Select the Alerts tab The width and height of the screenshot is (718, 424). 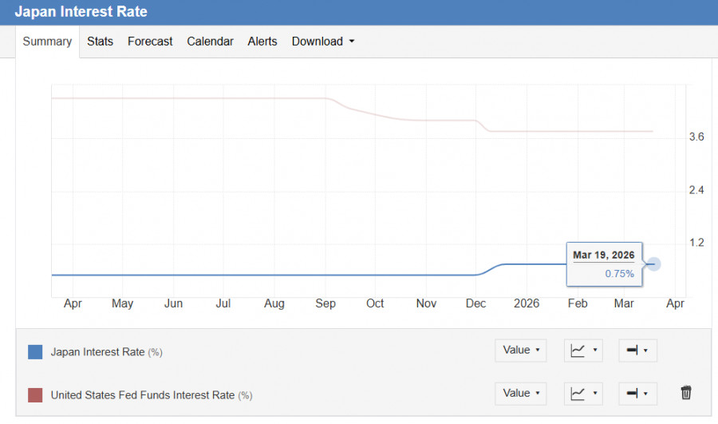(x=262, y=42)
